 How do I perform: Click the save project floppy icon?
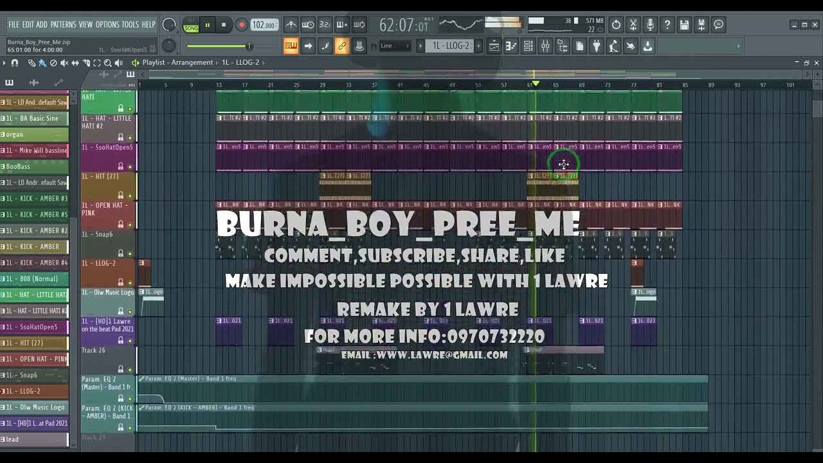tap(685, 25)
